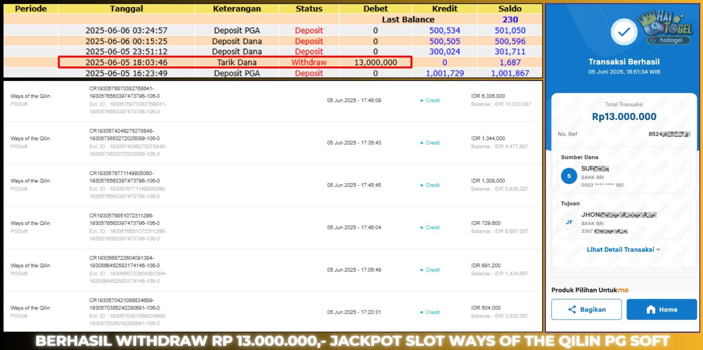Click the Home button
The image size is (703, 350).
pyautogui.click(x=662, y=309)
